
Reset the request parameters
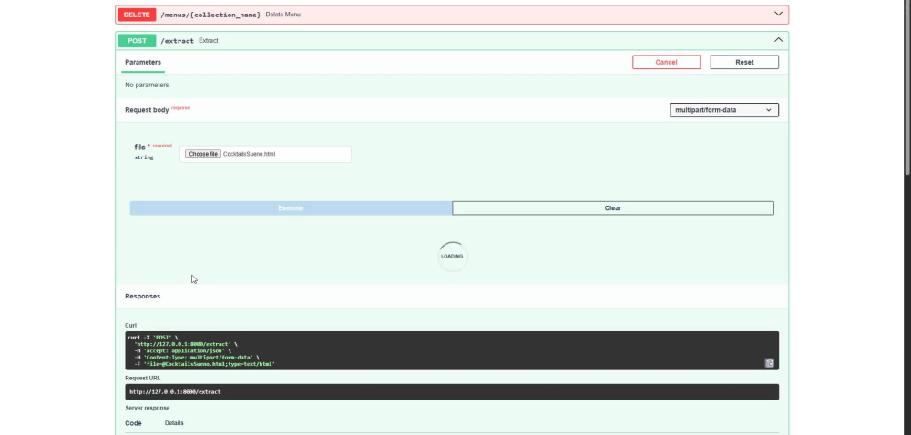click(744, 62)
